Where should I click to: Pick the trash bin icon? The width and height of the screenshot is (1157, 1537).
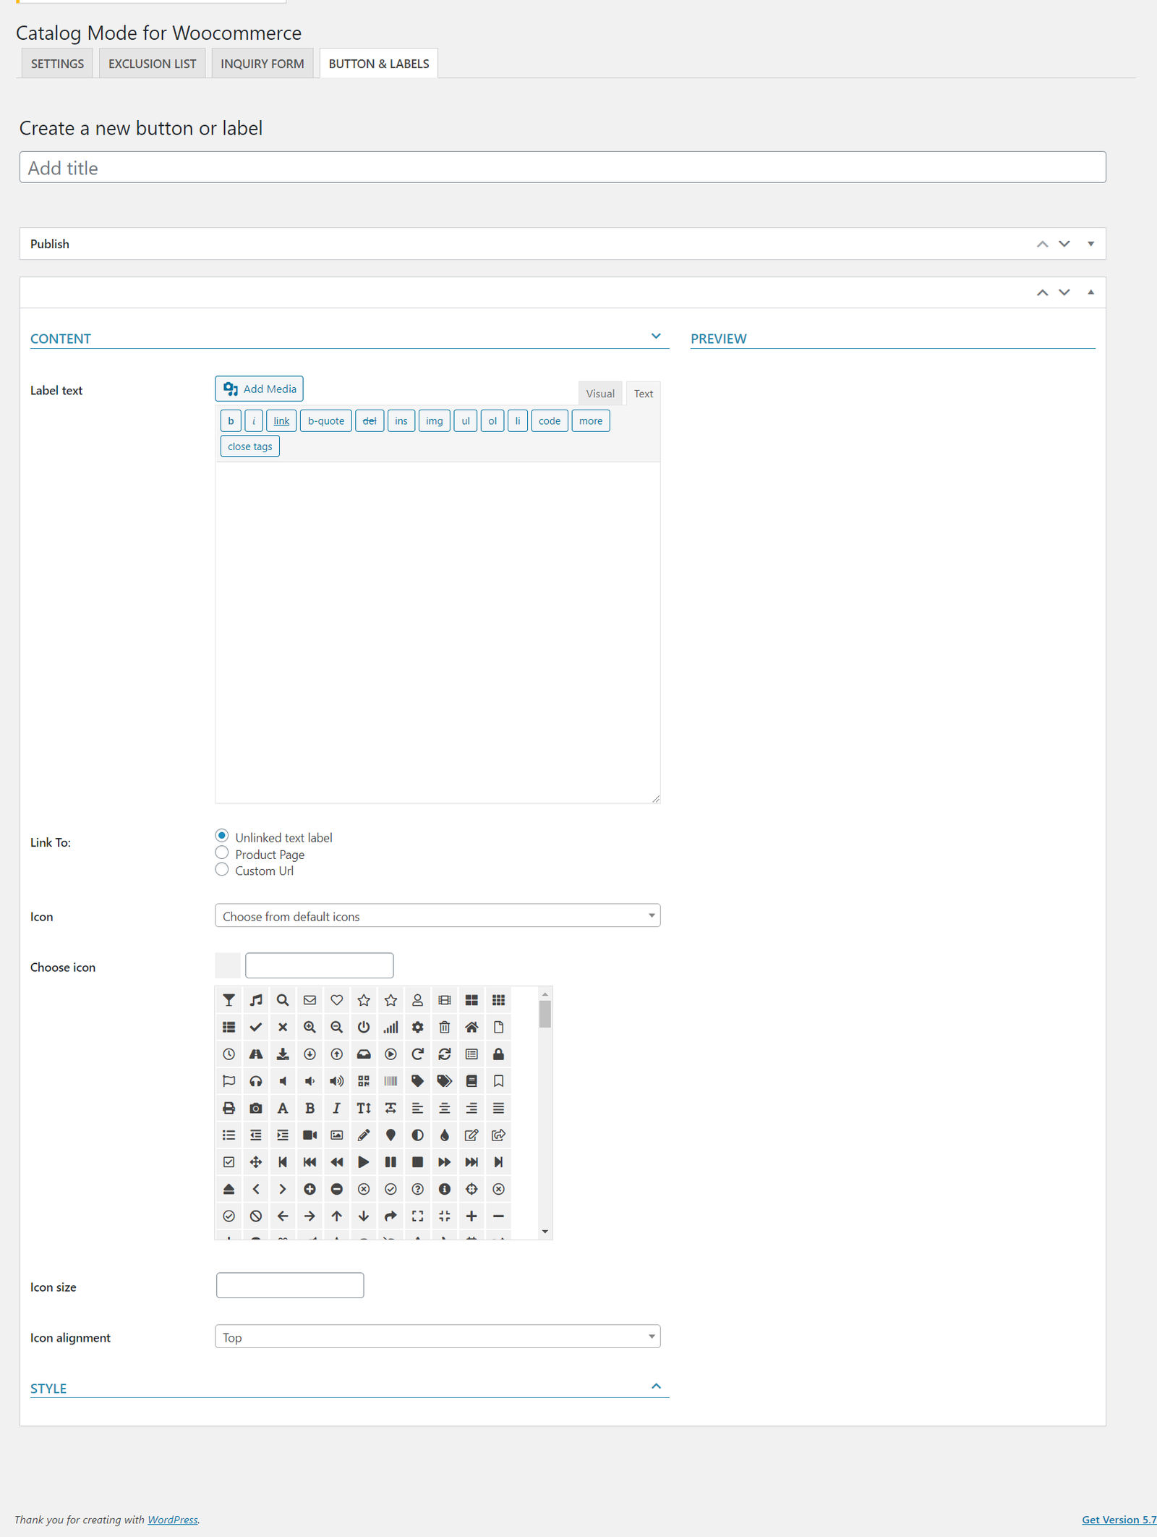click(445, 1027)
